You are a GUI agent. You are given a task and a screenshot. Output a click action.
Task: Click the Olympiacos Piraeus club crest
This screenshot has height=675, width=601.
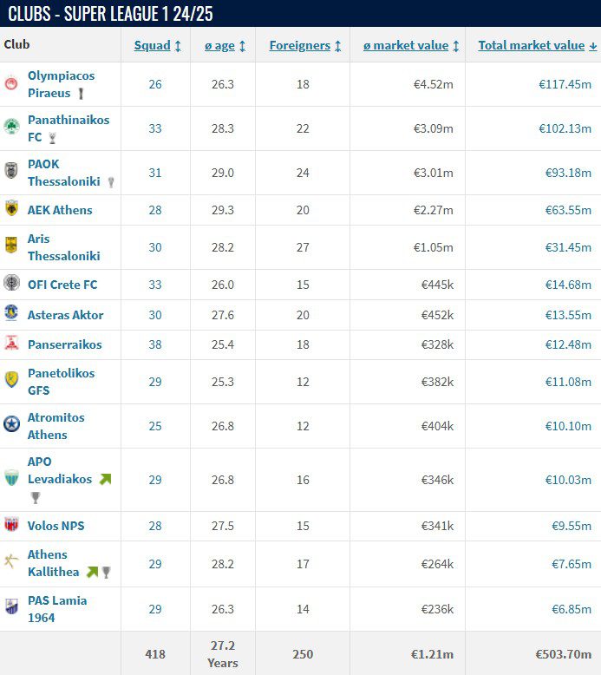[x=11, y=84]
